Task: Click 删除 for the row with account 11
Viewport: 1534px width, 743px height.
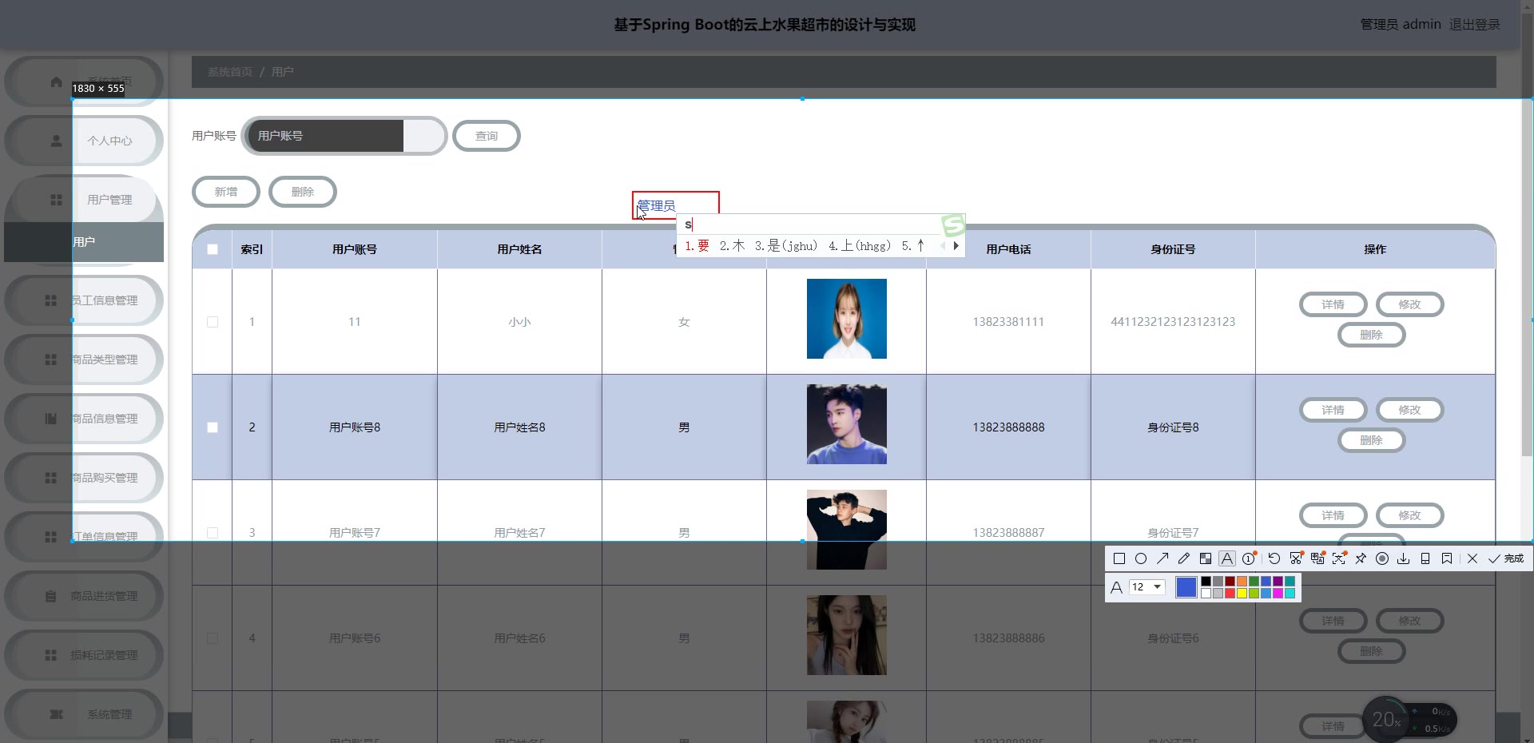Action: [1371, 335]
